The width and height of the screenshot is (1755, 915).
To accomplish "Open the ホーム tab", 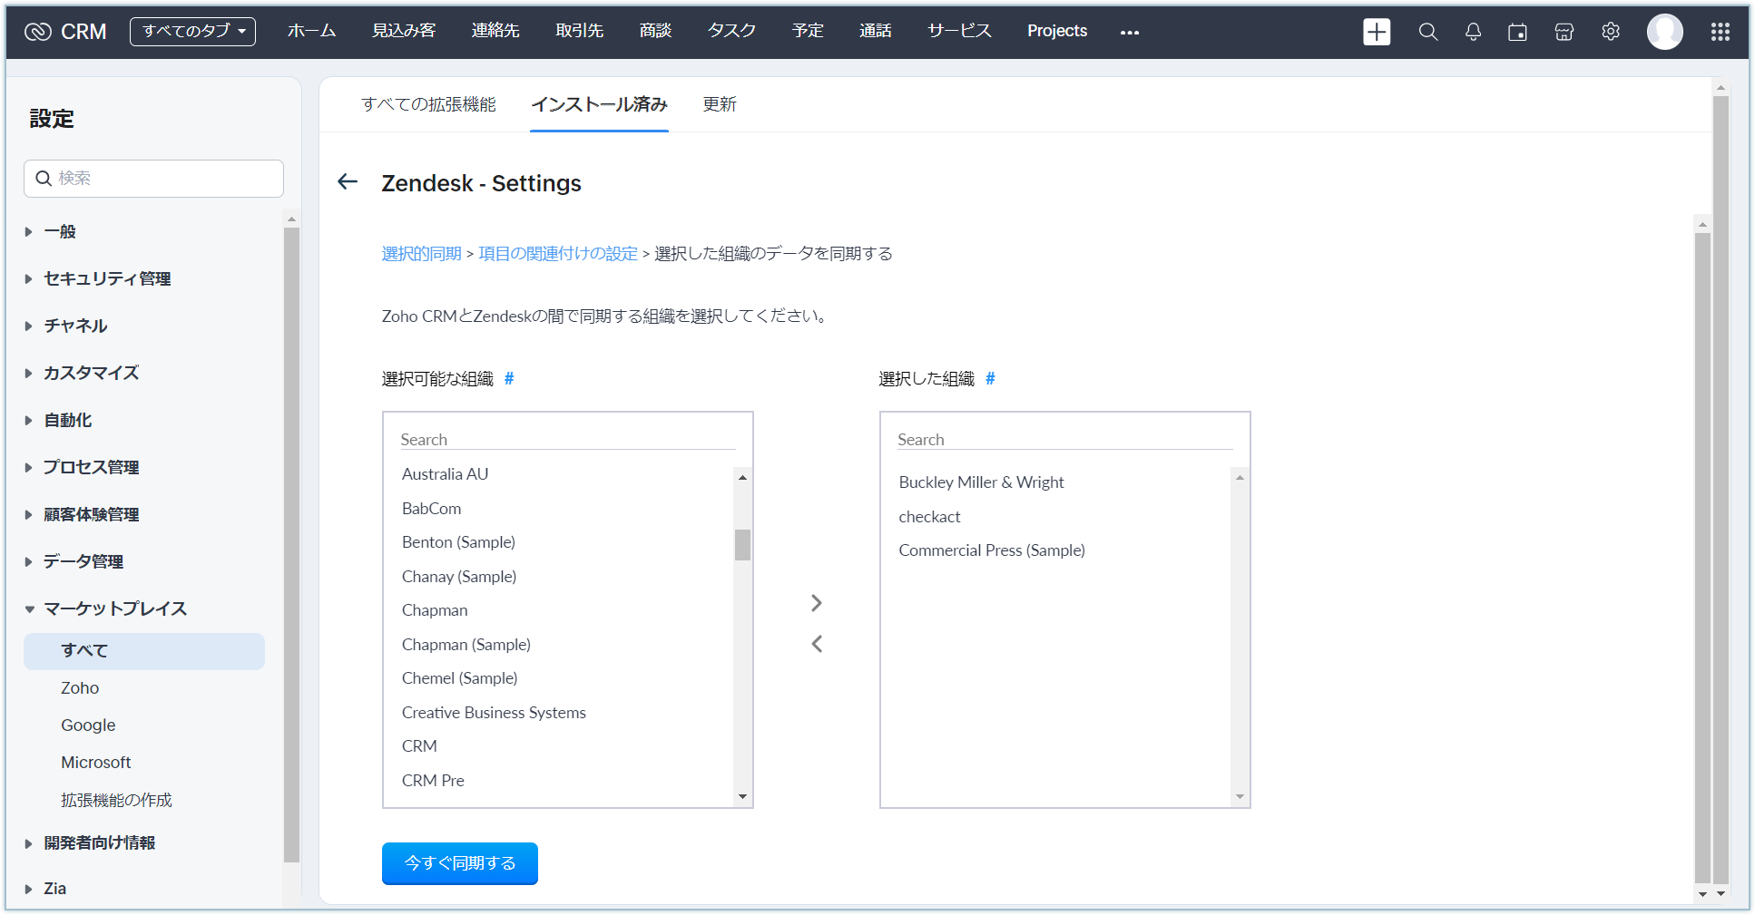I will (311, 31).
